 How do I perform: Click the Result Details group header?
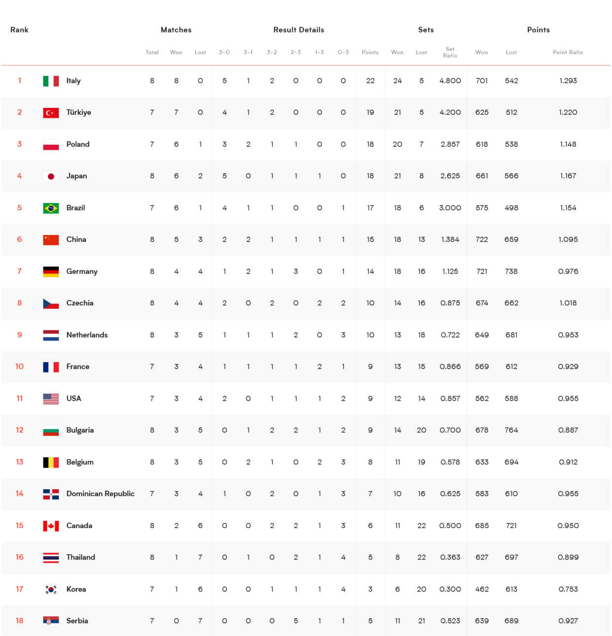pos(299,30)
